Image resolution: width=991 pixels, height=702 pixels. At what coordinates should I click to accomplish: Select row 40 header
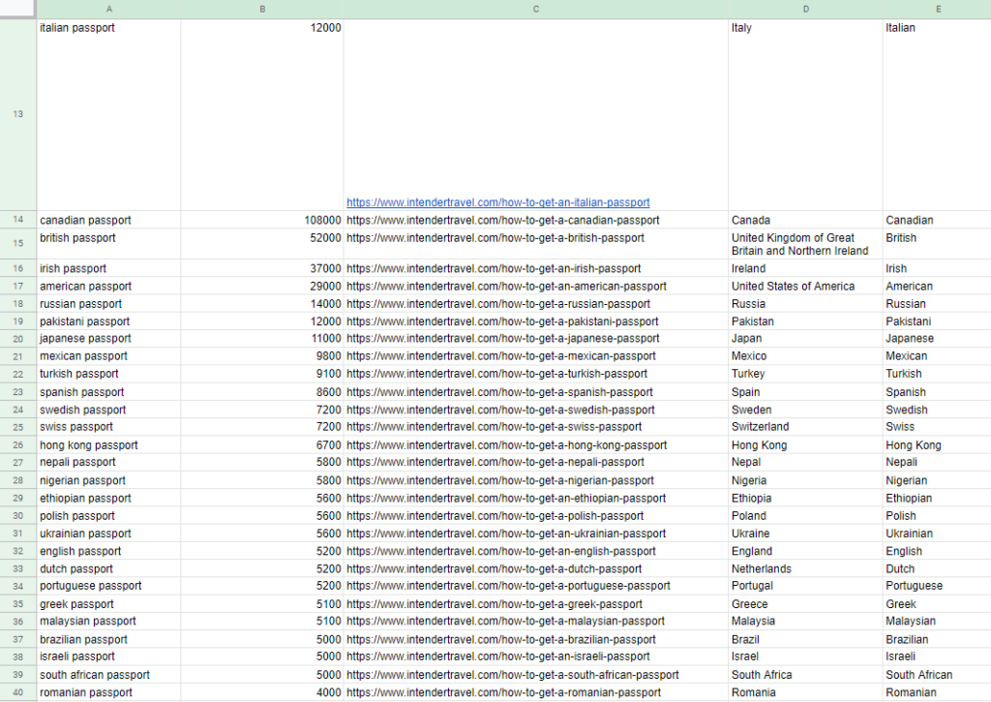click(17, 692)
